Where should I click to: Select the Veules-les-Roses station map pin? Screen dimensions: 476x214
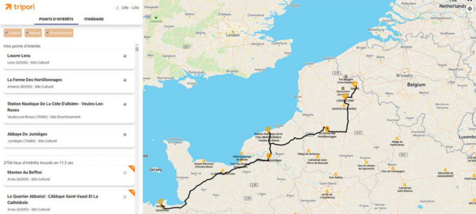[268, 130]
